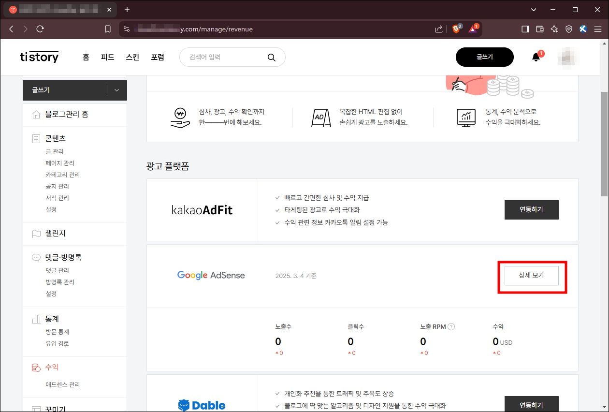
Task: Select the 콘텐츠 document icon in sidebar
Action: point(36,138)
